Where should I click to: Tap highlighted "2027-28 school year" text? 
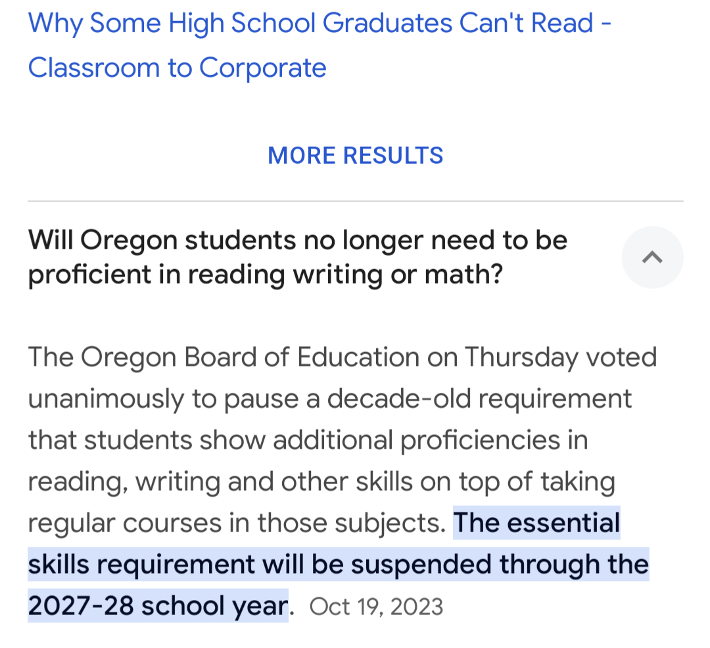(158, 605)
